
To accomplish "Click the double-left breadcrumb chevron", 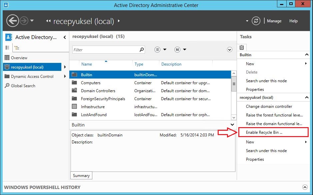I will pos(48,21).
